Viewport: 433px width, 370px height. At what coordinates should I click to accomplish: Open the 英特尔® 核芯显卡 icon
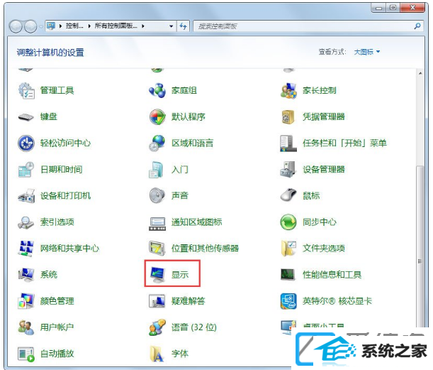[x=288, y=301]
